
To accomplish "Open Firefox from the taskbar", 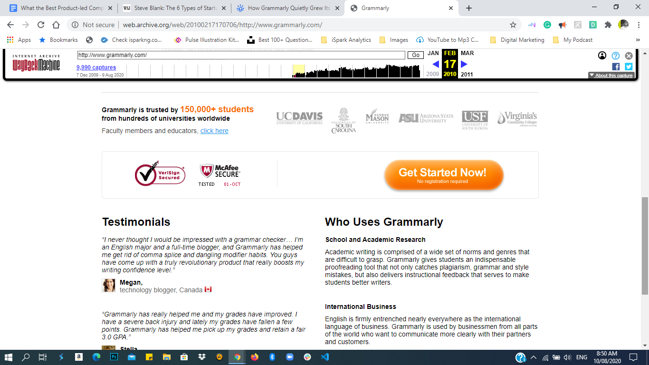I will 255,356.
